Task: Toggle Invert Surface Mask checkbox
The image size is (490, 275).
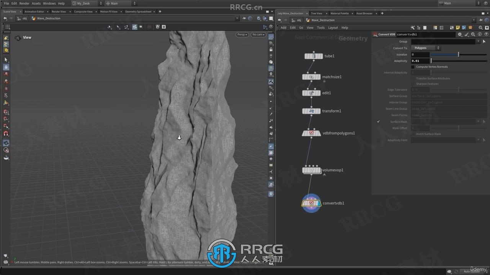Action: pyautogui.click(x=413, y=134)
